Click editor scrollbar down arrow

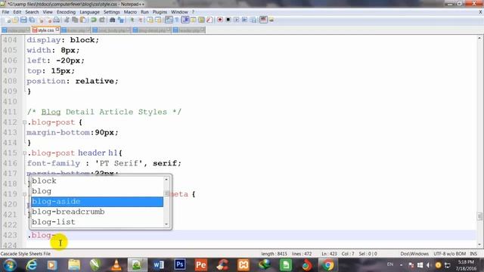[479, 245]
